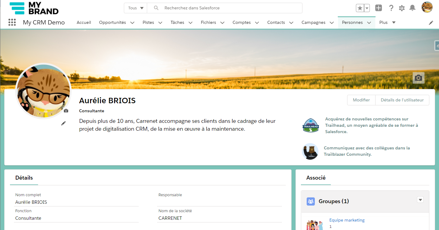This screenshot has height=230, width=439.
Task: Open global actions plus icon
Action: click(x=379, y=8)
